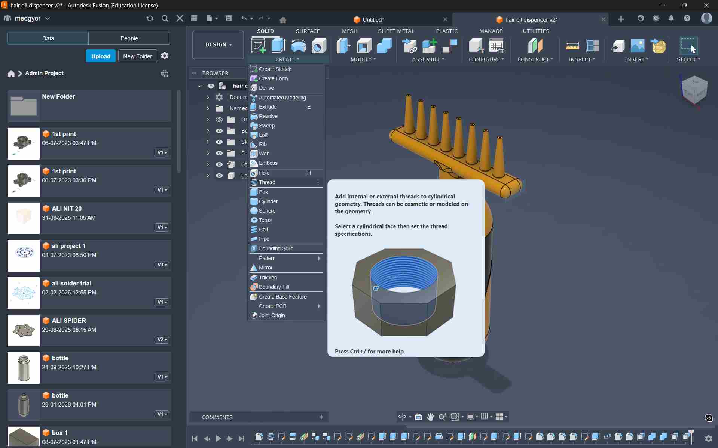Switch to SHEET METAL ribbon tab
This screenshot has height=448, width=718.
(x=396, y=31)
